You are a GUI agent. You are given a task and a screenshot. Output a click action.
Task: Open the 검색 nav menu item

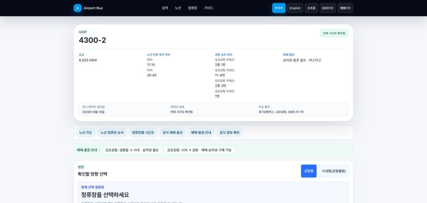165,8
